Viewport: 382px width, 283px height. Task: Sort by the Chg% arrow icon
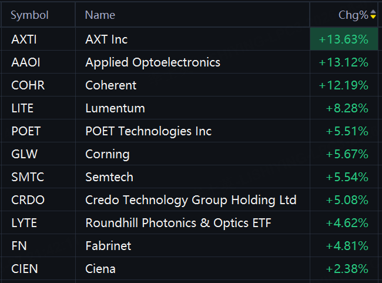[373, 14]
